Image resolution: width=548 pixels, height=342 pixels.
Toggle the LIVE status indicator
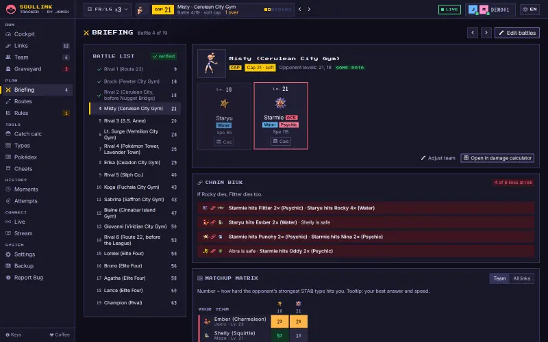tap(449, 10)
